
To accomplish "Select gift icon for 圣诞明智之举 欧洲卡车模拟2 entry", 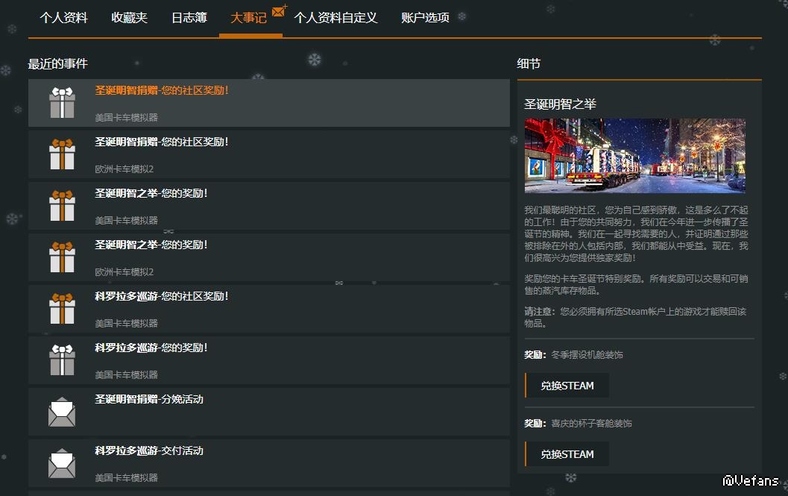I will [62, 257].
